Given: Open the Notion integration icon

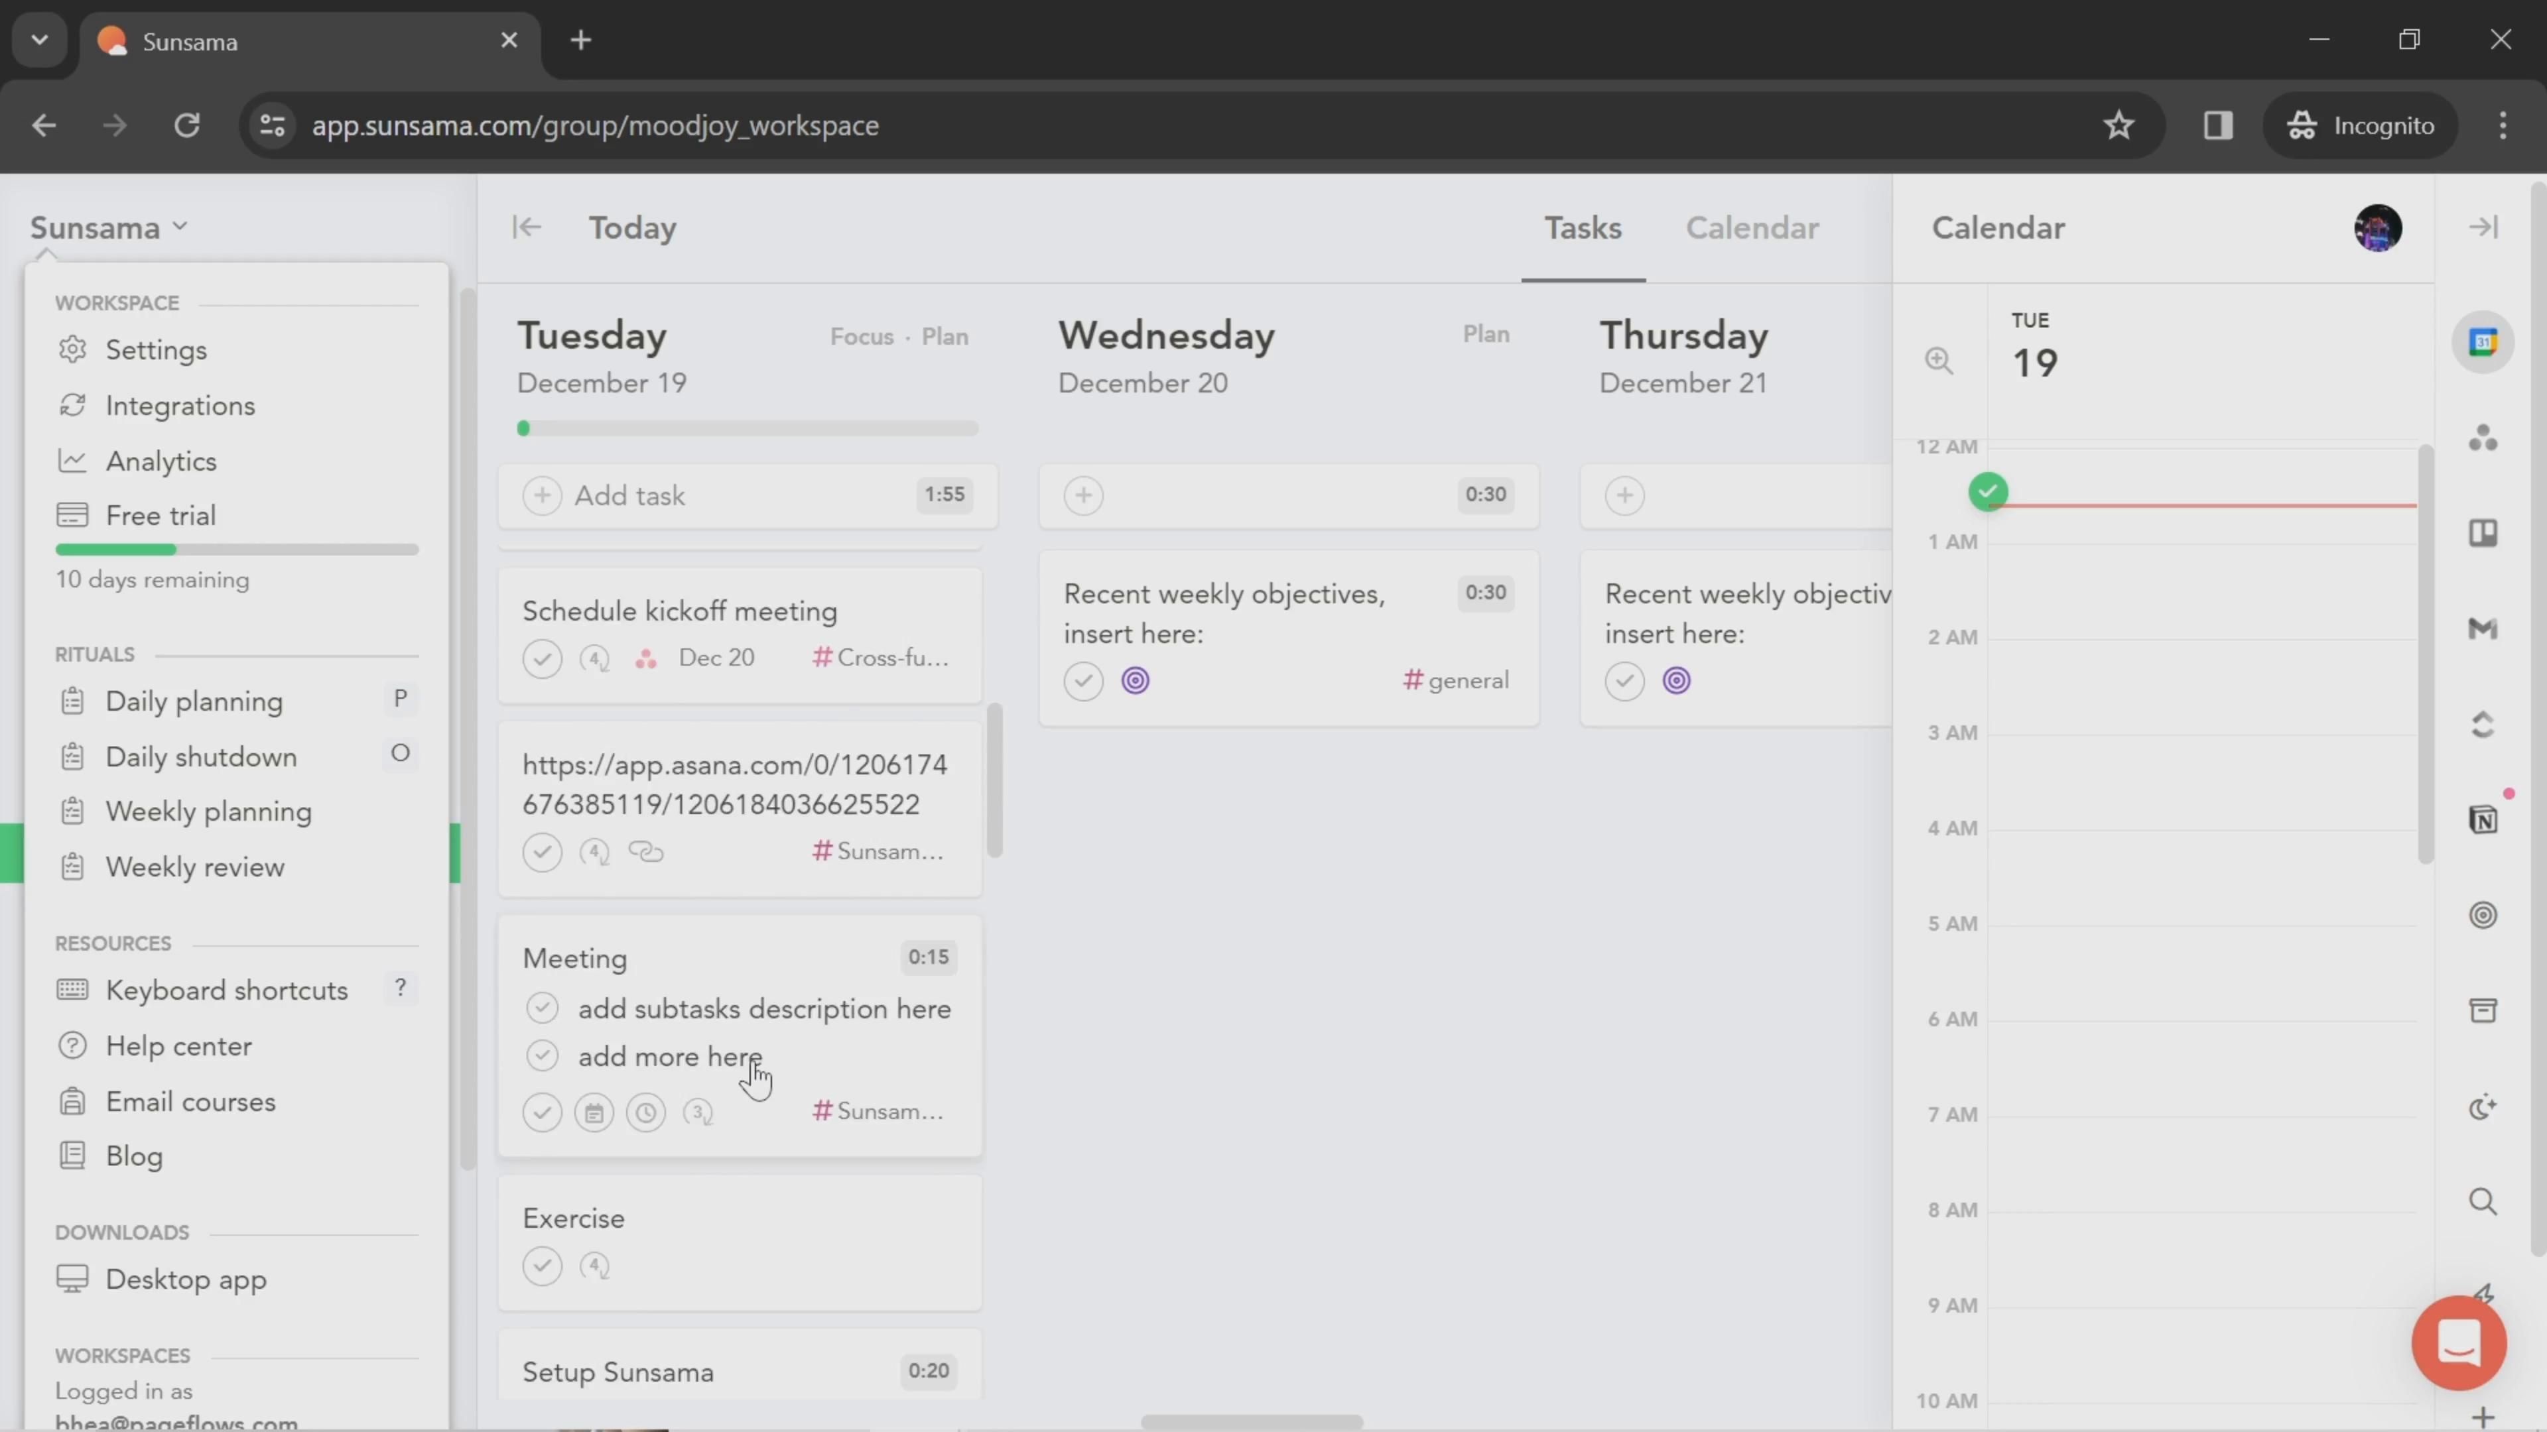Looking at the screenshot, I should click(x=2483, y=819).
